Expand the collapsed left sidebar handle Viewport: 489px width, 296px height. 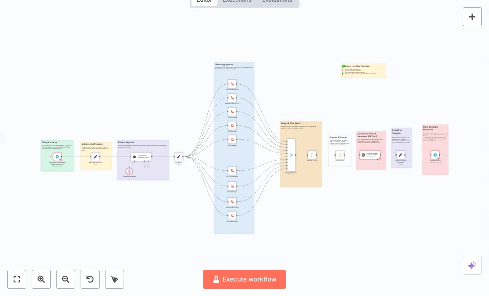[x=1, y=138]
